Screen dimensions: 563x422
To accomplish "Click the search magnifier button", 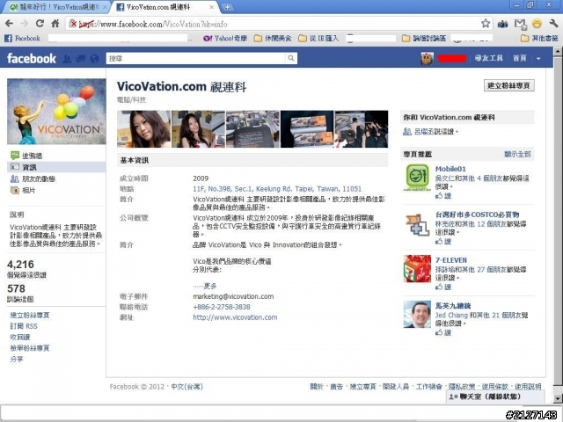I will (x=291, y=58).
